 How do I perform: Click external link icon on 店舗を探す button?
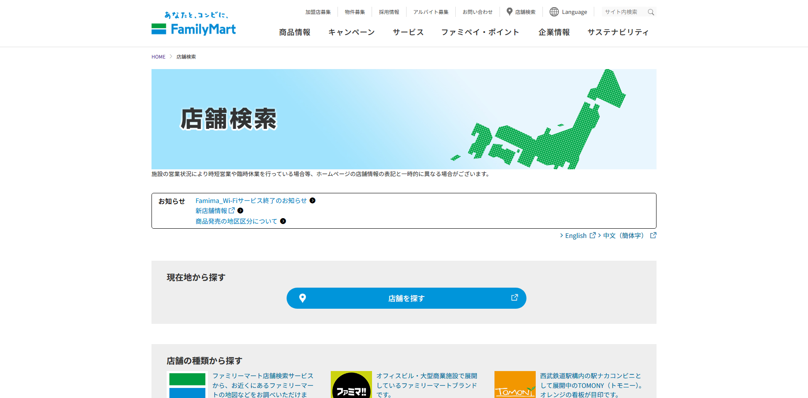coord(514,297)
